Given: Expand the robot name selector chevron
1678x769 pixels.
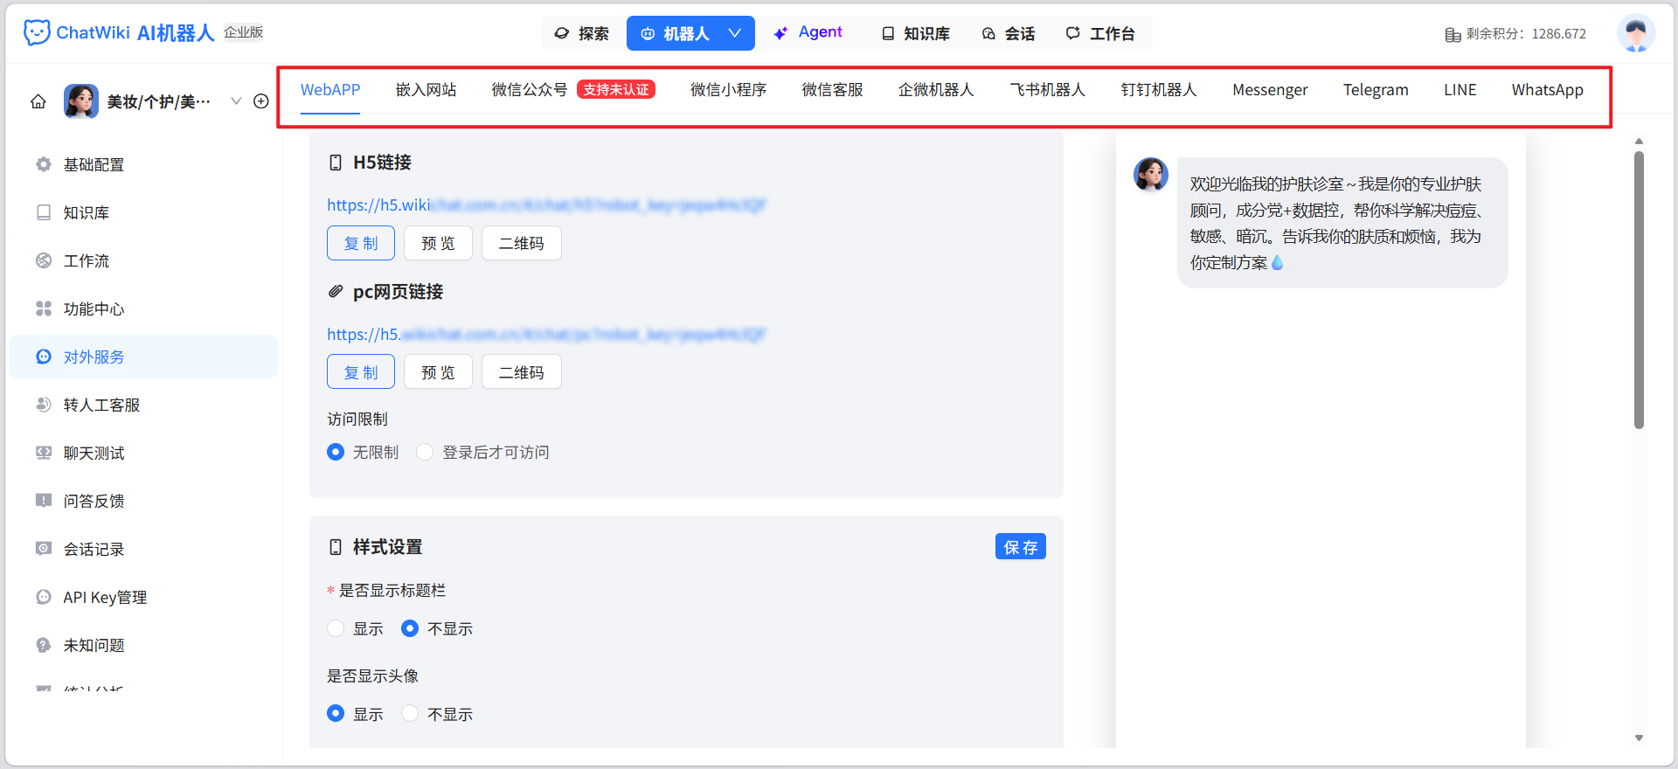Looking at the screenshot, I should tap(236, 101).
